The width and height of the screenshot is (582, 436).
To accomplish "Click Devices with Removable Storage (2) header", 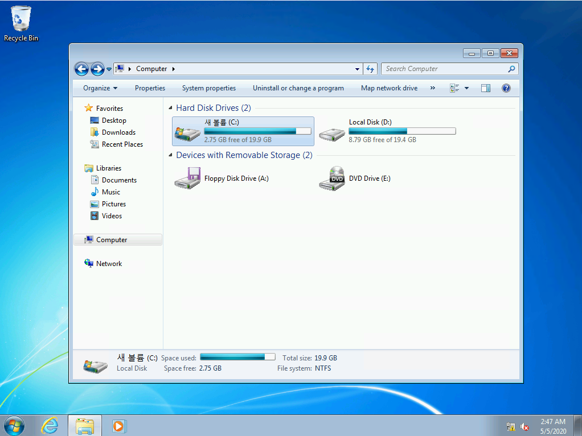I will [244, 155].
